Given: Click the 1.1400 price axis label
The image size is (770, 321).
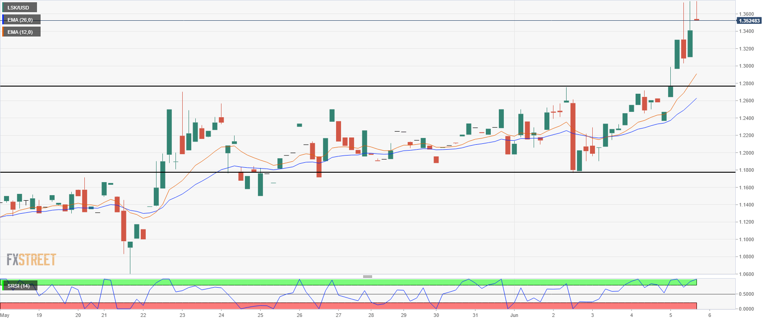Looking at the screenshot, I should (746, 205).
